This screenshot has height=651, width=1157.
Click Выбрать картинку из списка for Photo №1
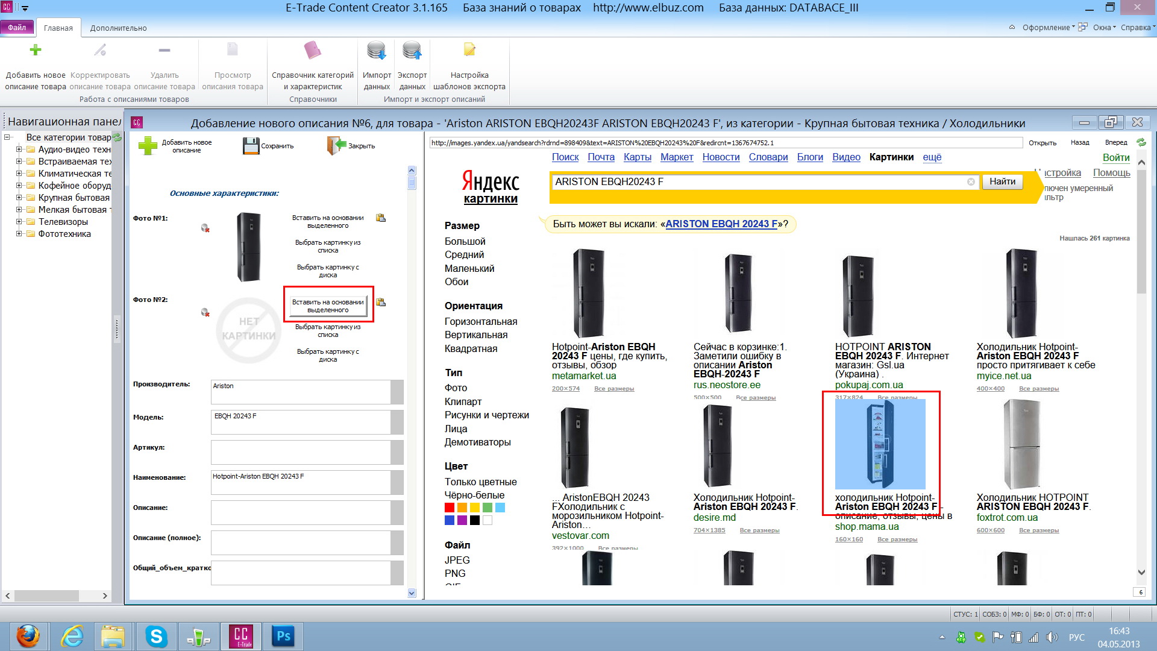coord(328,246)
